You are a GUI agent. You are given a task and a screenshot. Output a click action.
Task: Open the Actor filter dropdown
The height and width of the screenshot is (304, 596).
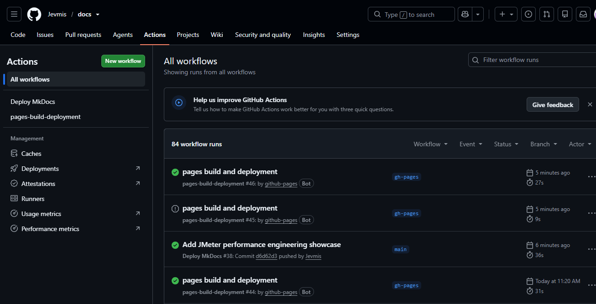tap(580, 144)
